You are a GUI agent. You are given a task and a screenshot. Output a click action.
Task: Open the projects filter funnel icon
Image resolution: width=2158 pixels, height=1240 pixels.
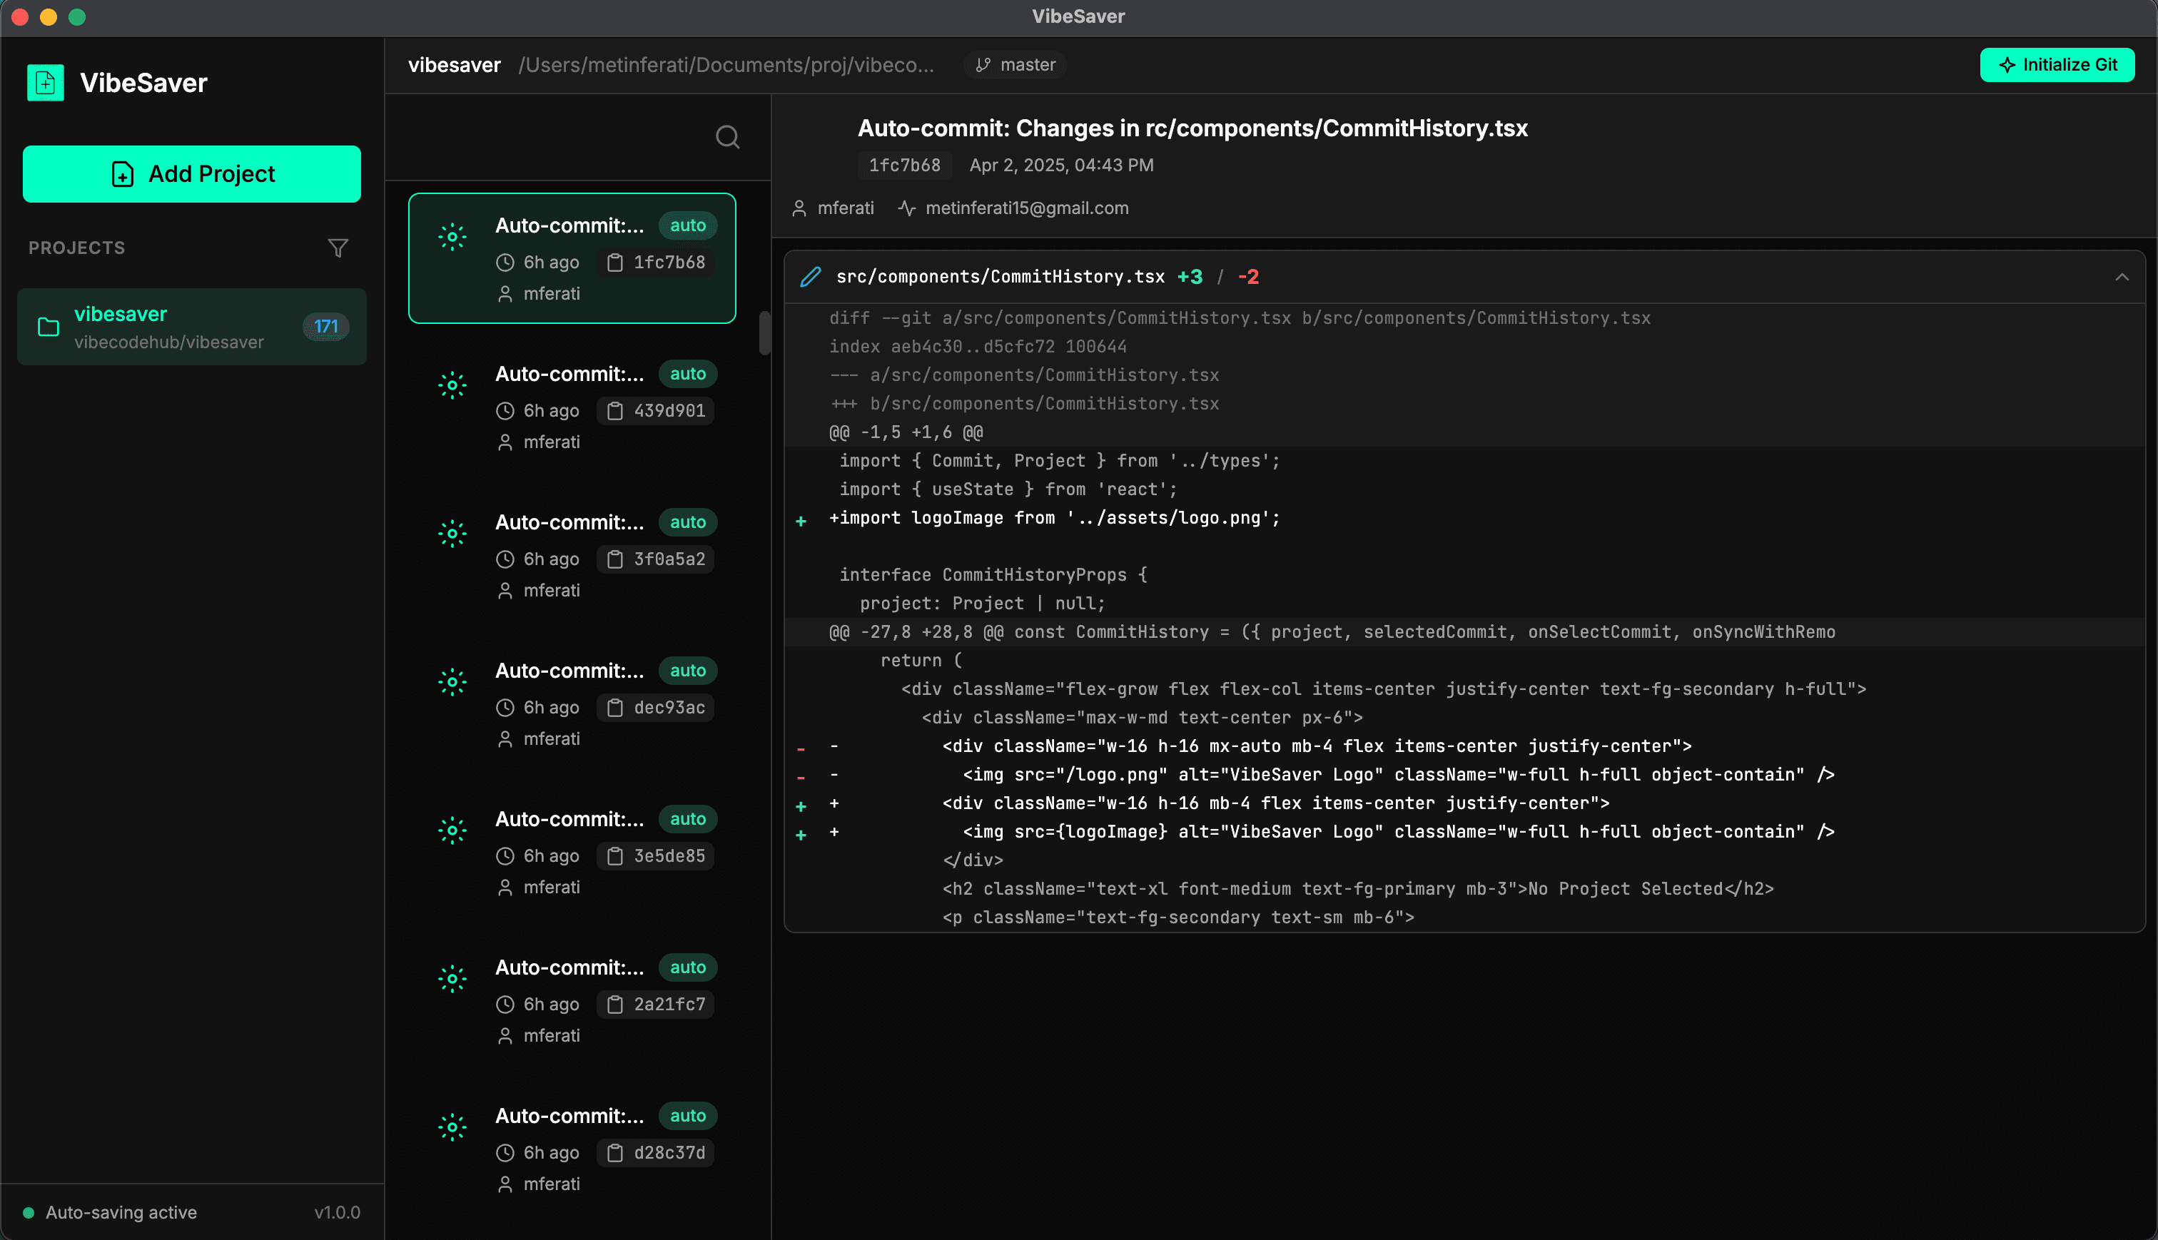[338, 248]
